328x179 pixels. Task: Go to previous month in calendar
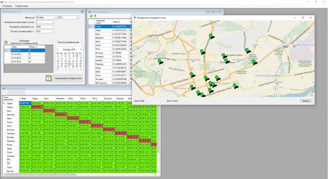[x=57, y=49]
